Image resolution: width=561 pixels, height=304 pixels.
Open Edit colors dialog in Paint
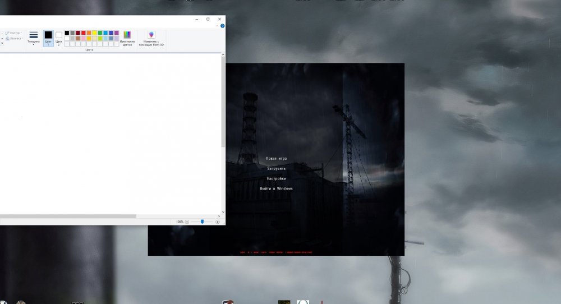point(127,39)
